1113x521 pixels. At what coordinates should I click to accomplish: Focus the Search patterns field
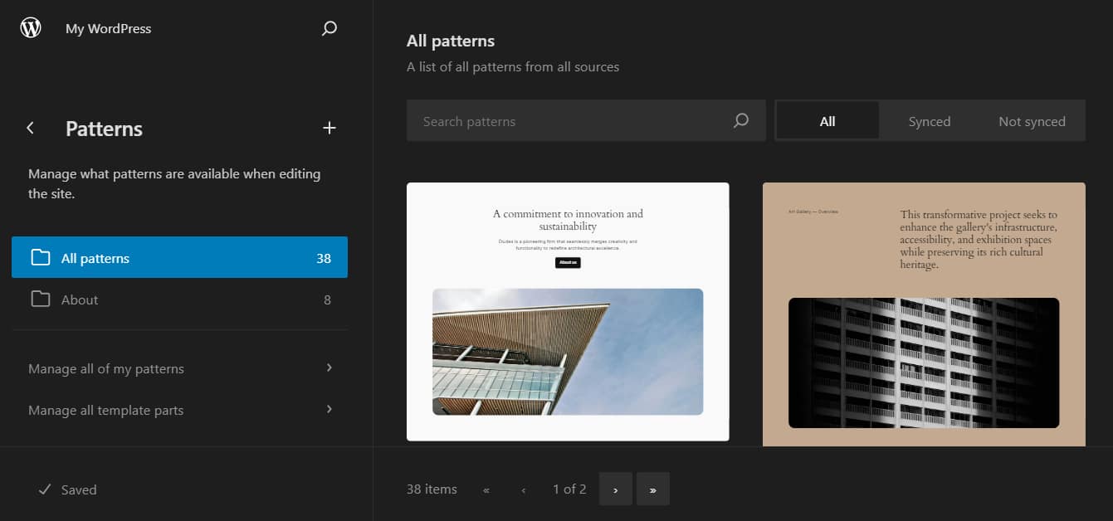coord(586,121)
